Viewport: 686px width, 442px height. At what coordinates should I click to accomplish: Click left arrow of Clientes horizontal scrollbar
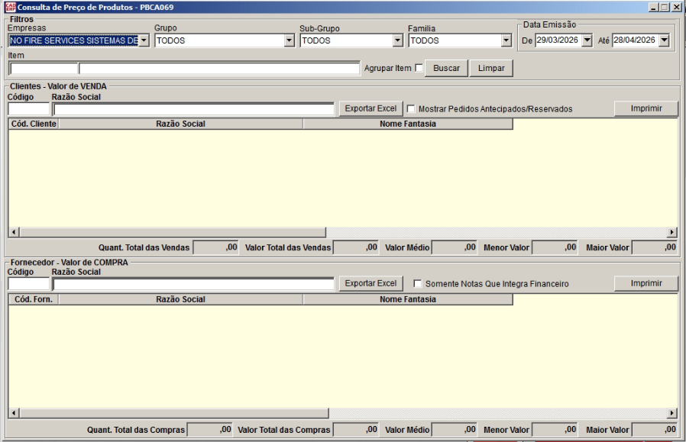coord(14,232)
